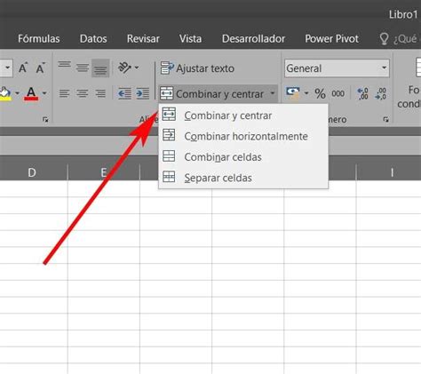
Task: Apply the red font color swatch
Action: 31,93
